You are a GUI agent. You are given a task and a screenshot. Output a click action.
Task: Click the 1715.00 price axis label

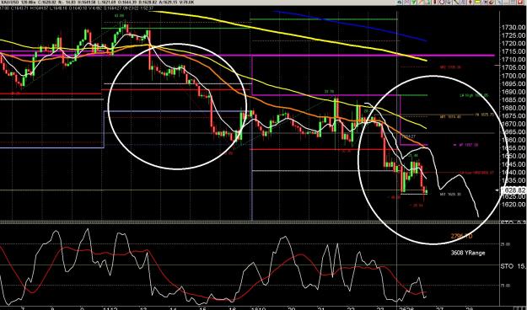coord(513,51)
